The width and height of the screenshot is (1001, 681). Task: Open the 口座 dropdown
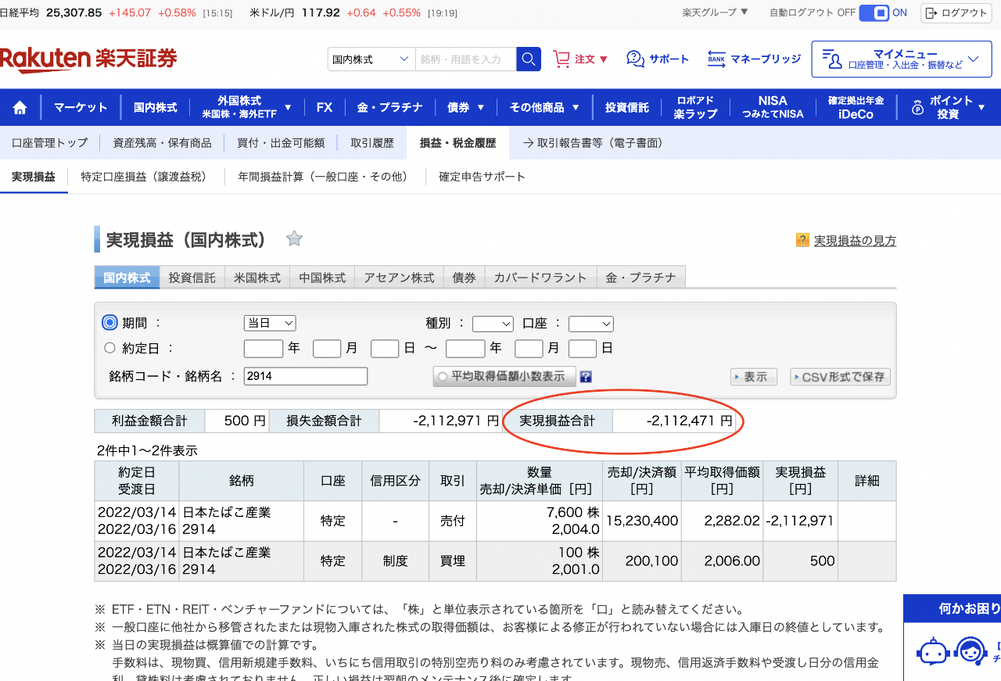(x=590, y=323)
